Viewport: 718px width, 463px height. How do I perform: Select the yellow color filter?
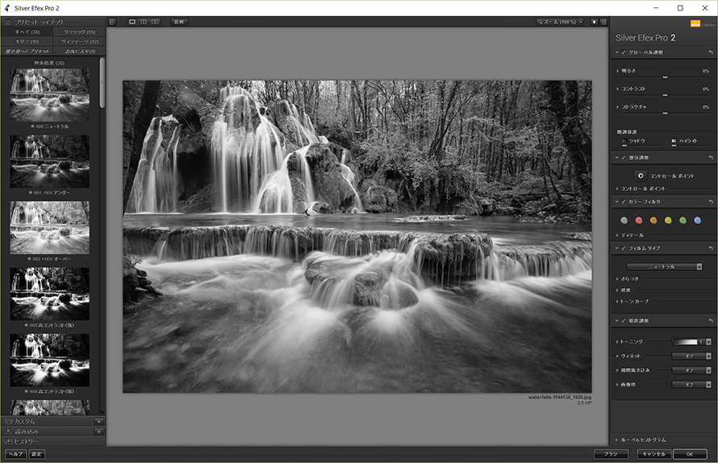click(668, 221)
